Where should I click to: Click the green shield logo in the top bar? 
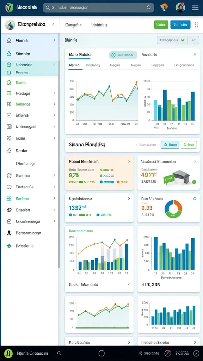[8, 8]
